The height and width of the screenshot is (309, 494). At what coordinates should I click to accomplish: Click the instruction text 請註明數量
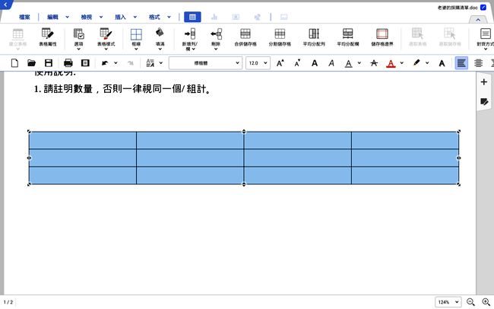68,89
